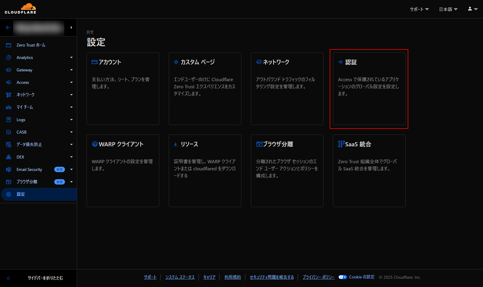This screenshot has height=287, width=483.
Task: Open the WARP クライアント card title
Action: pyautogui.click(x=121, y=144)
